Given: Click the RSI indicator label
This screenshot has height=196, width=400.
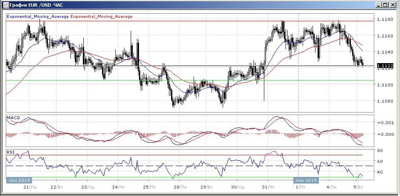Looking at the screenshot, I should click(x=10, y=152).
